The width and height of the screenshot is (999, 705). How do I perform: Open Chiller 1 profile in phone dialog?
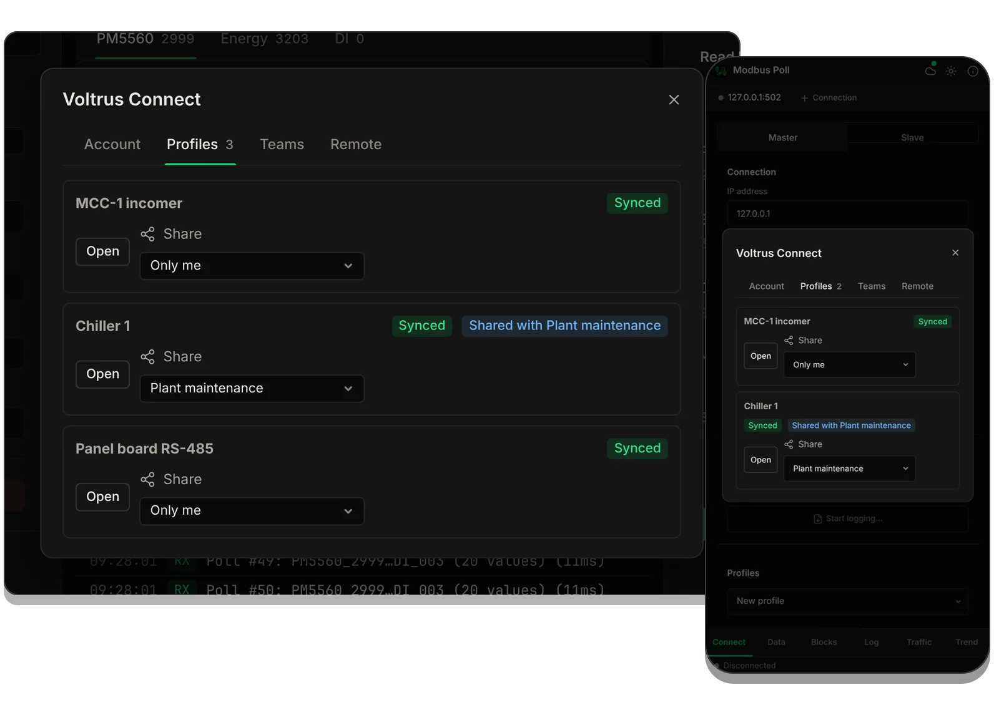(x=760, y=460)
